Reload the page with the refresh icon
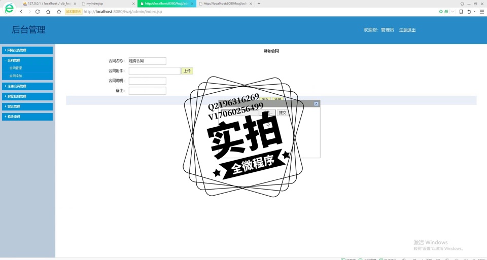Screen dimensions: 487x260 click(x=38, y=12)
